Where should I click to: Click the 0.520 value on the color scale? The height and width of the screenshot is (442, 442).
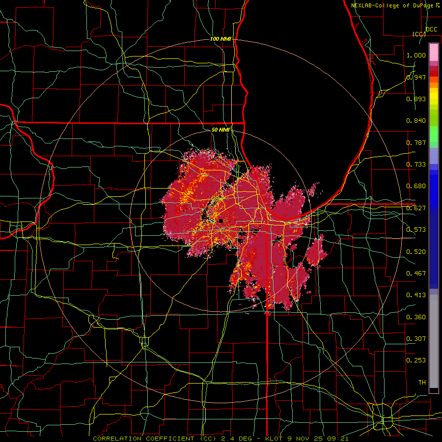click(416, 251)
